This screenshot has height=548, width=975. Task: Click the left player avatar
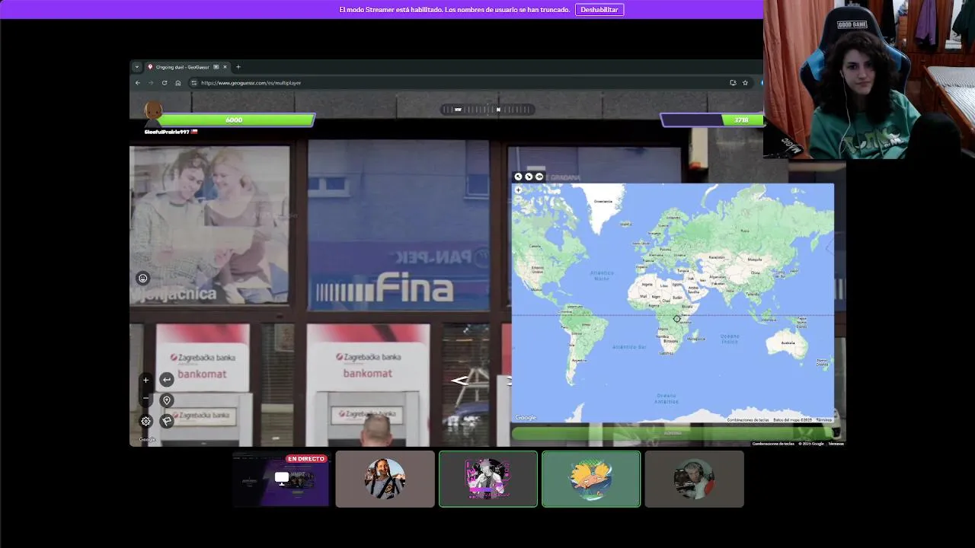coord(153,114)
